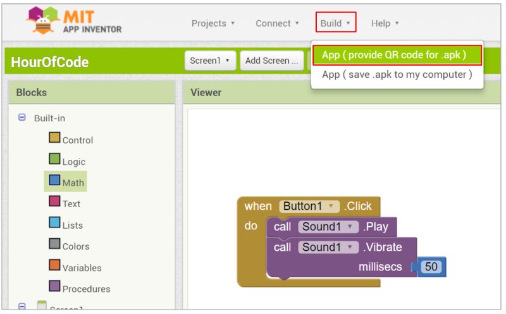Click the green Logic color icon
This screenshot has height=314, width=506.
click(54, 159)
